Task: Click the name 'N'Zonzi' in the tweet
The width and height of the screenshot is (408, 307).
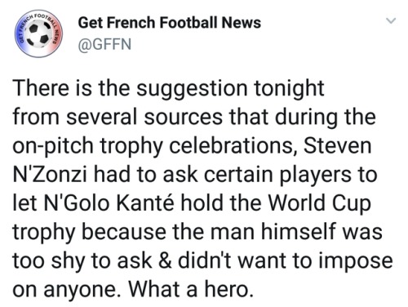Action: [50, 175]
